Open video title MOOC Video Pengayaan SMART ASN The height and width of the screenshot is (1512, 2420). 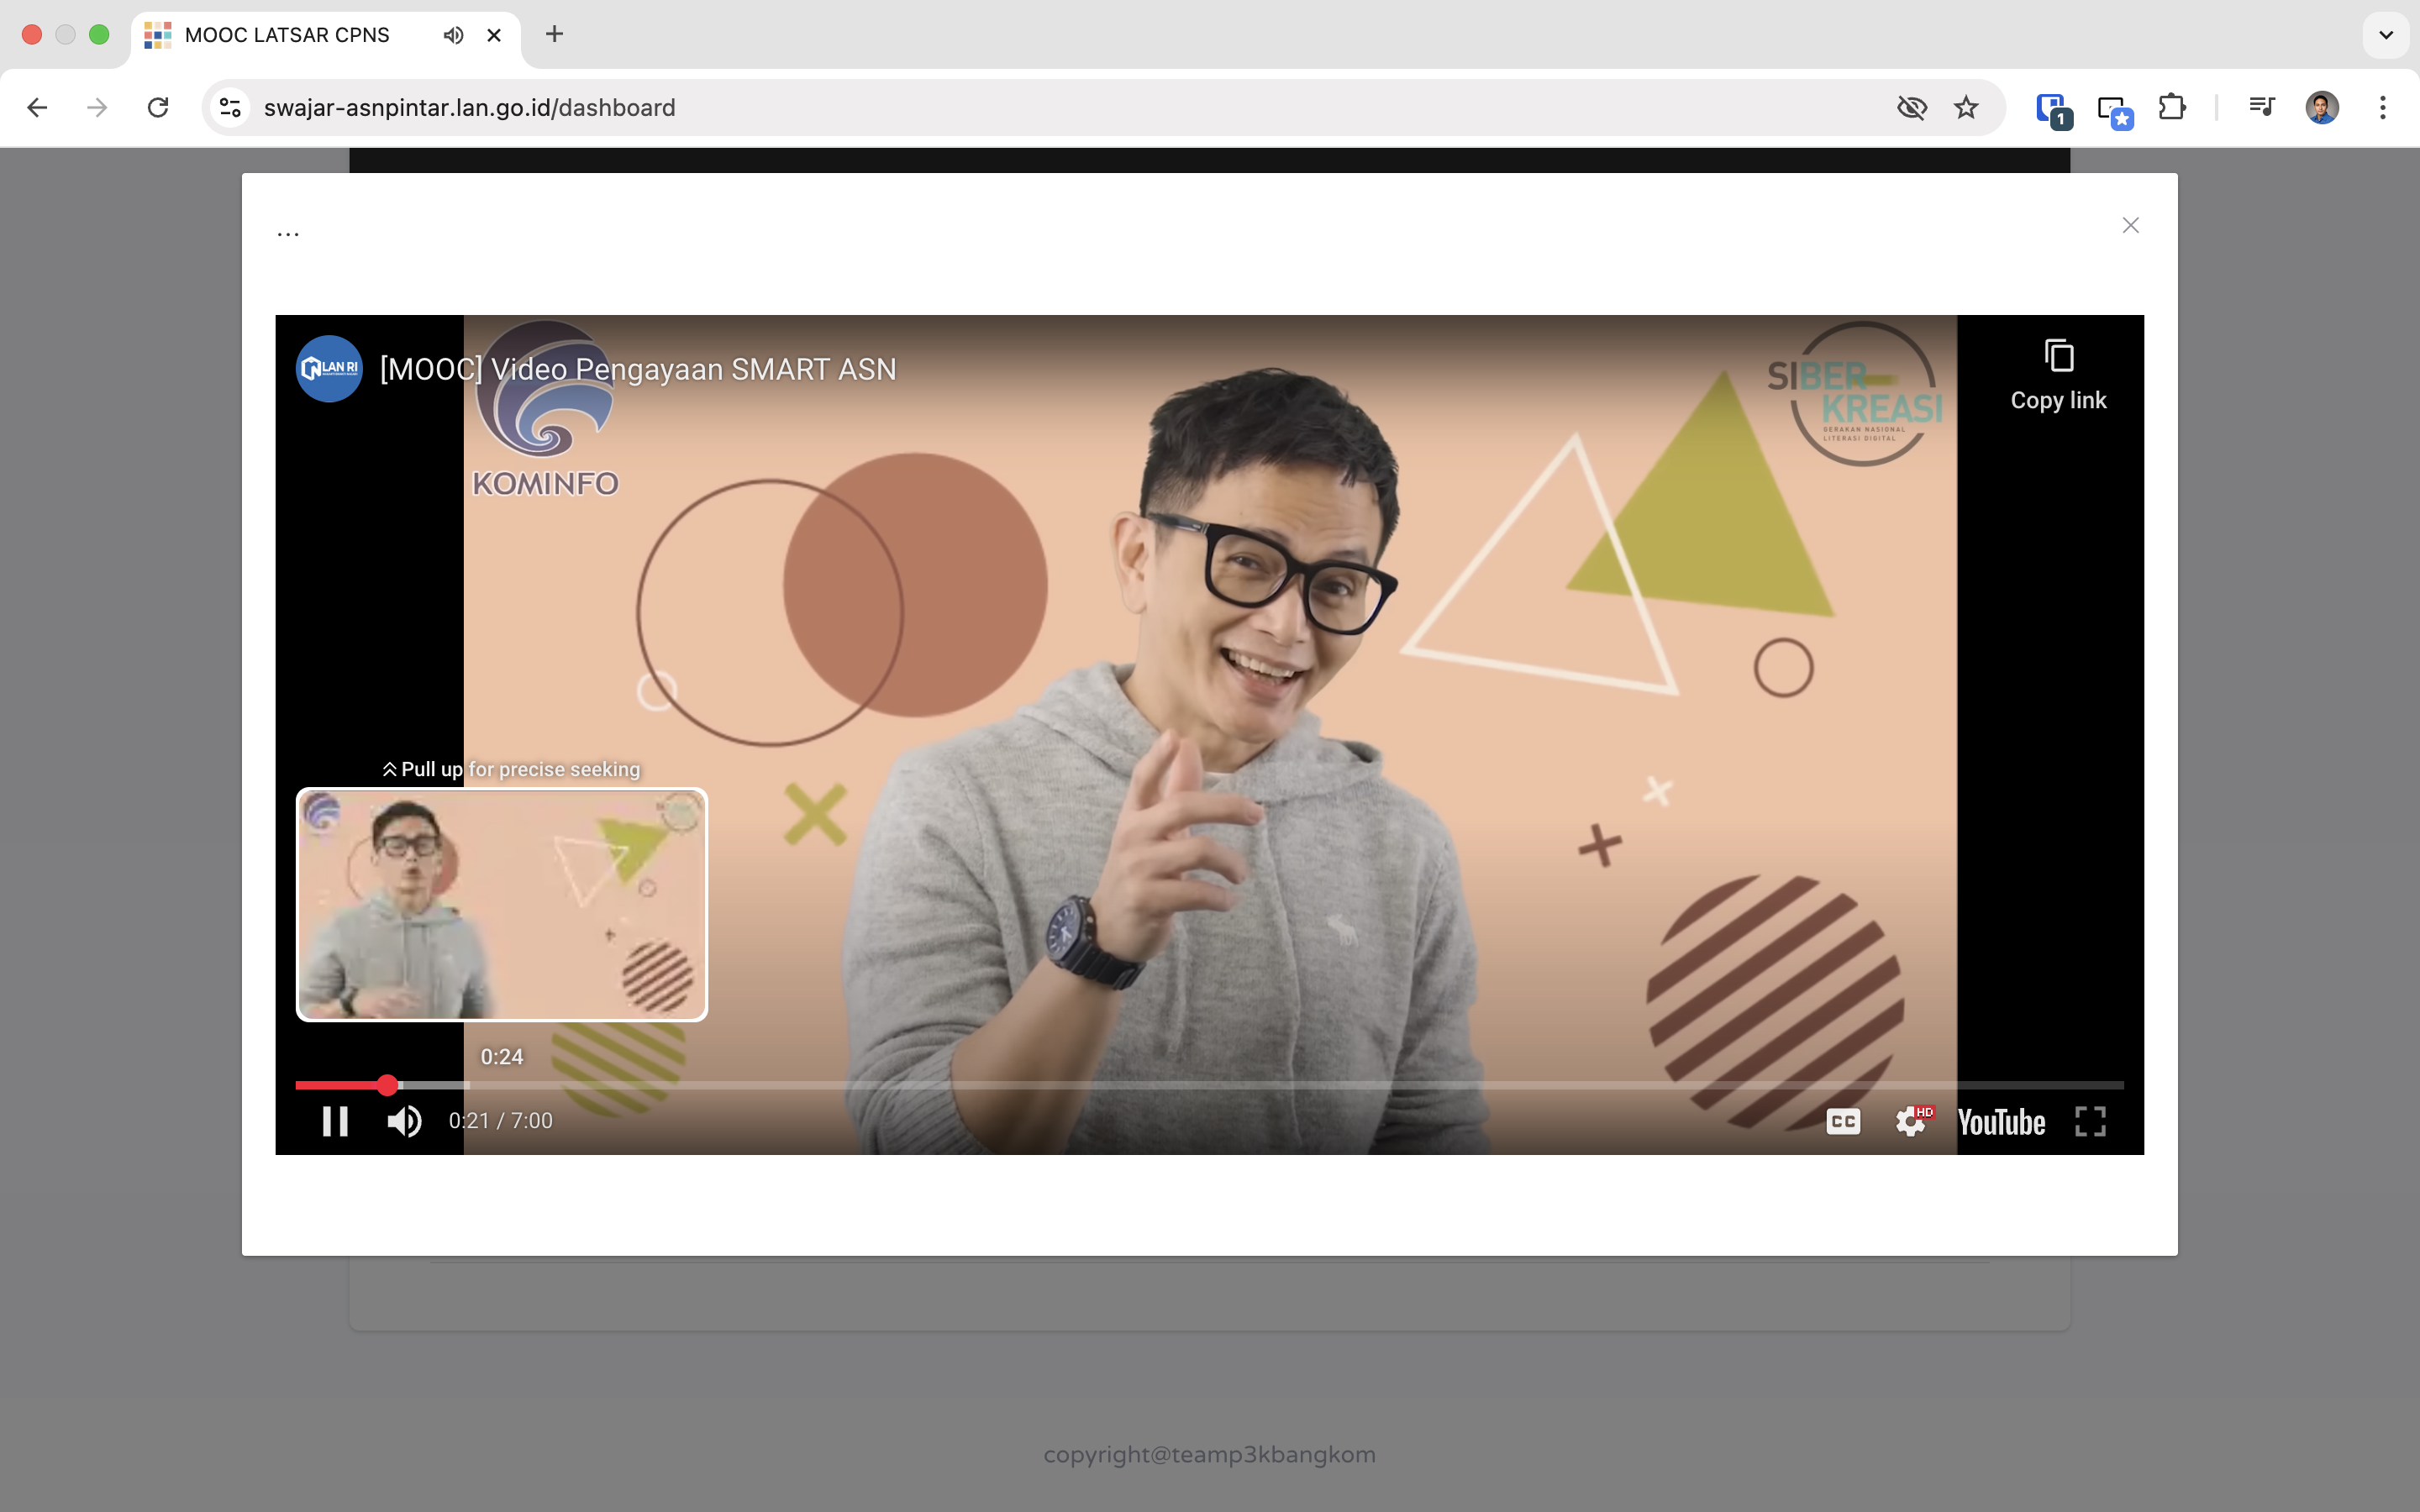coord(637,369)
